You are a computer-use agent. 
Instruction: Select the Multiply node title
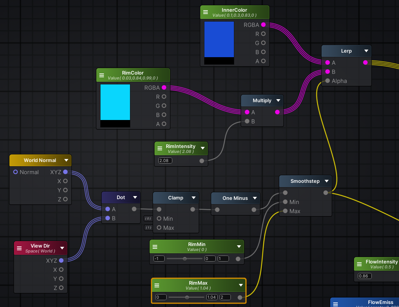click(x=262, y=100)
